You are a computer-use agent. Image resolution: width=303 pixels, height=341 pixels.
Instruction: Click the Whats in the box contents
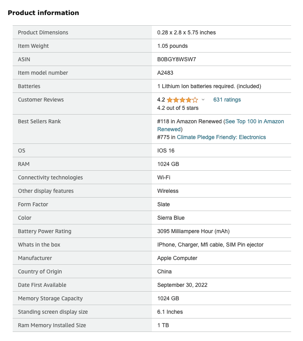pos(210,245)
